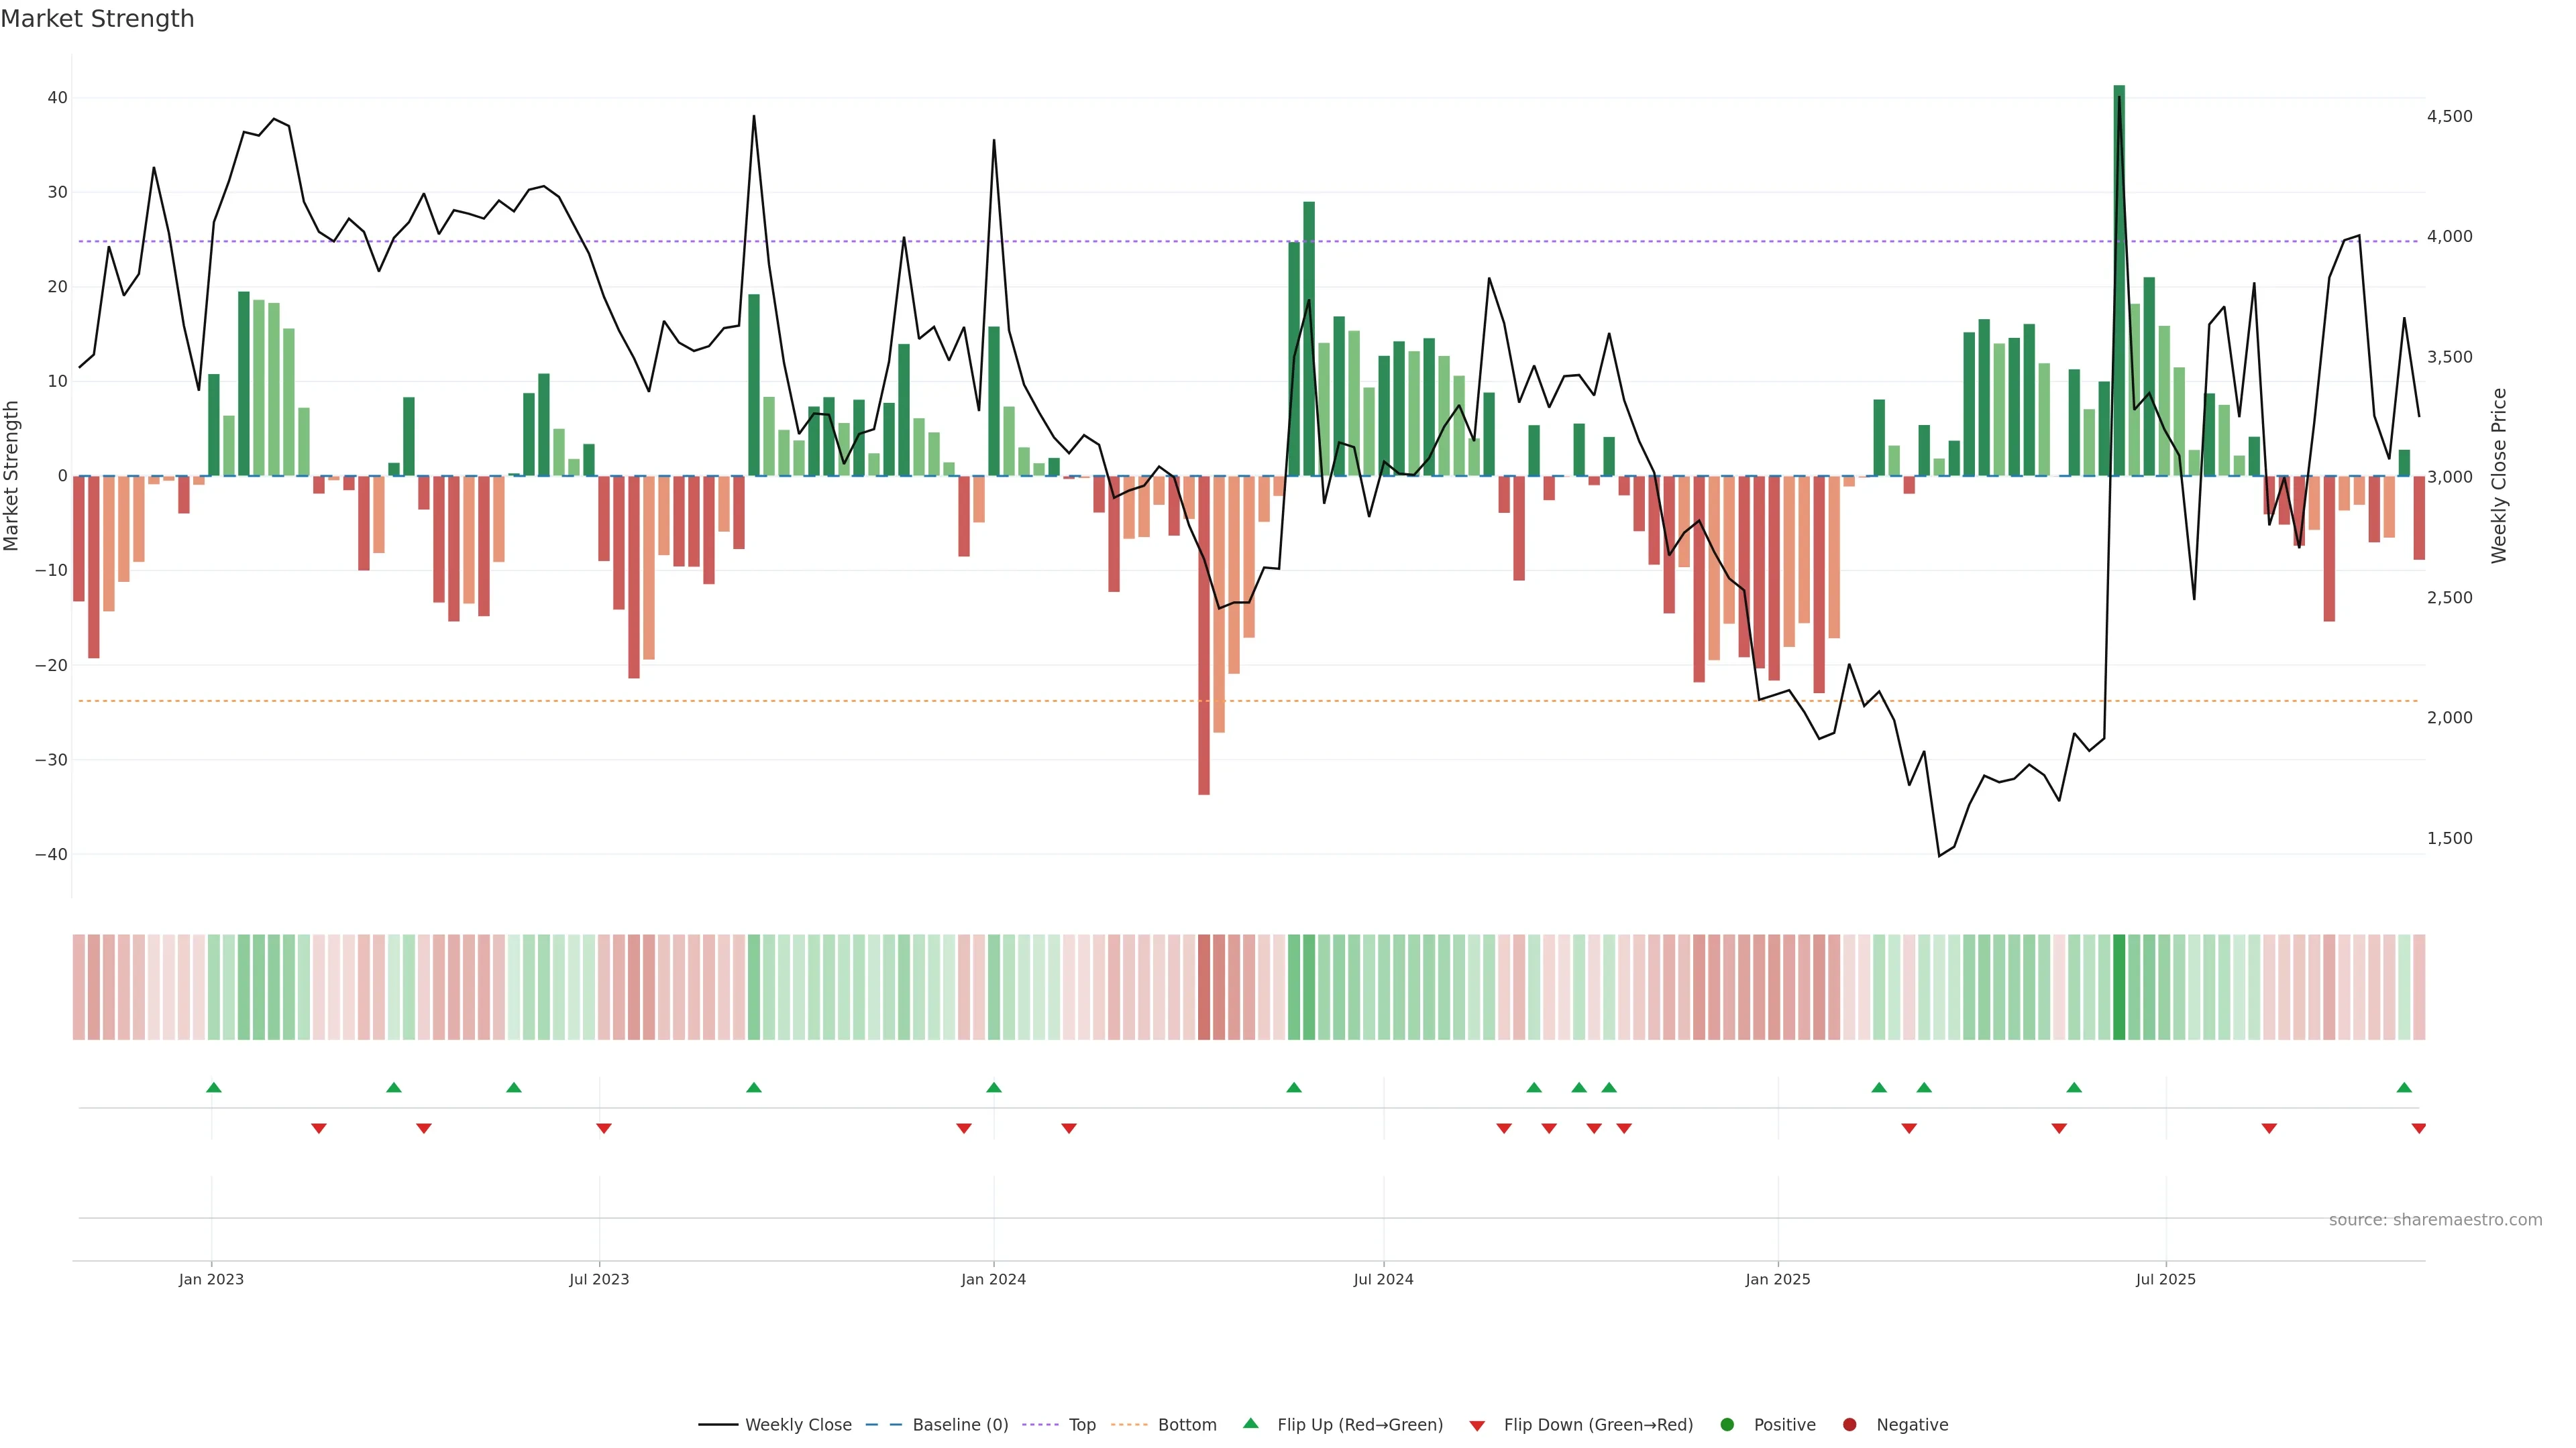This screenshot has width=2576, height=1448.
Task: Click the Flip Up green triangle legend icon
Action: coord(1250,1423)
